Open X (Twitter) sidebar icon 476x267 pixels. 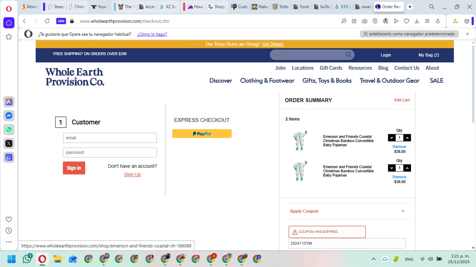[9, 143]
